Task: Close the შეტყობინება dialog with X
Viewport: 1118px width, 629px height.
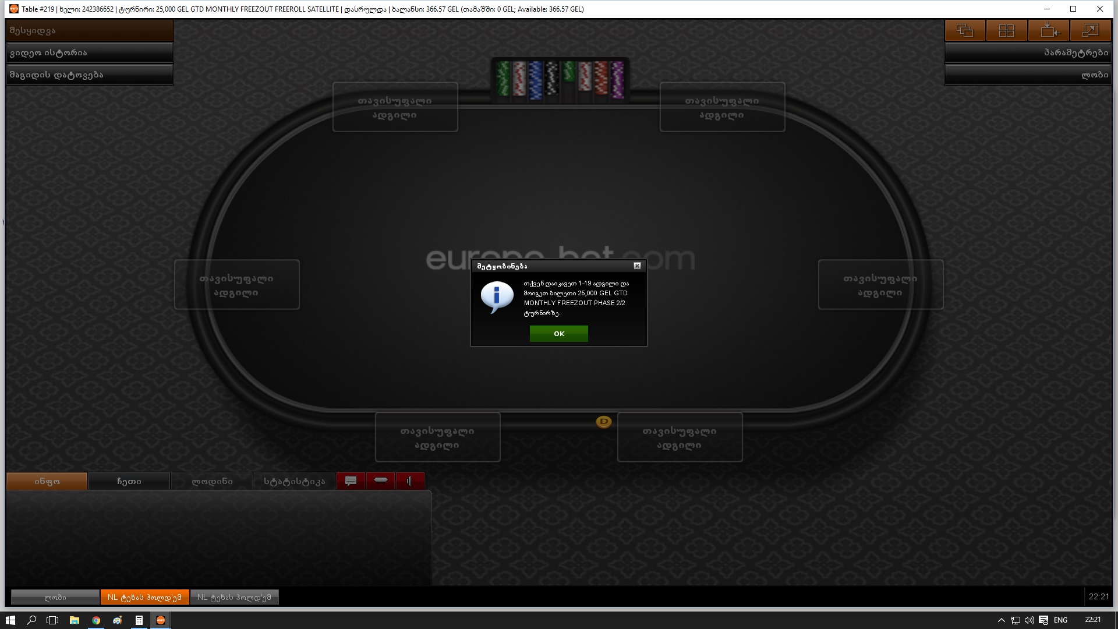Action: 637,266
